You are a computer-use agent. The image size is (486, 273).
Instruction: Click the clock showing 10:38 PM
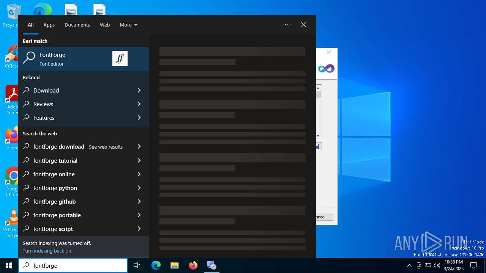[454, 265]
